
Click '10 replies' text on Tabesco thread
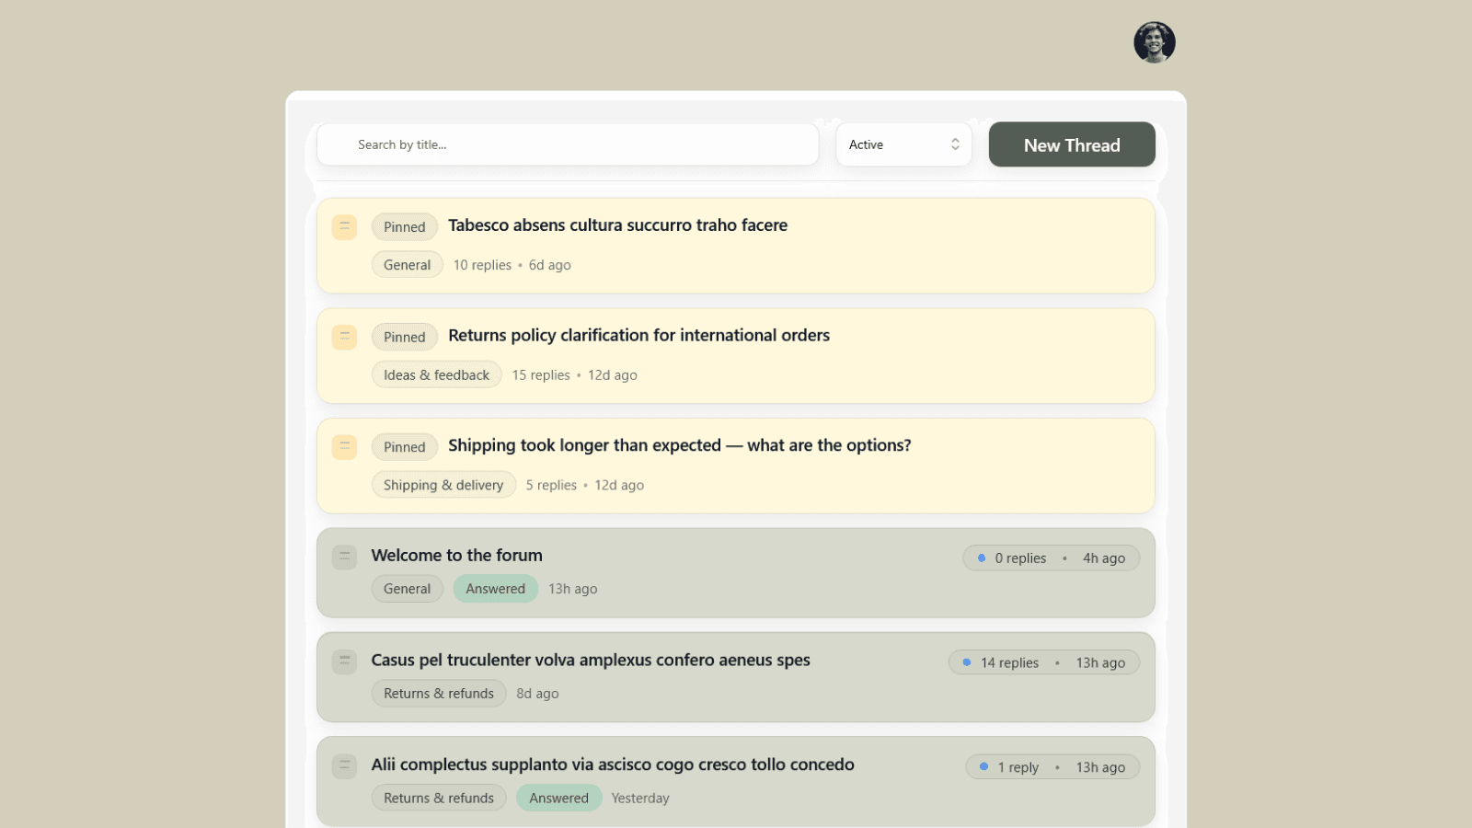coord(482,265)
